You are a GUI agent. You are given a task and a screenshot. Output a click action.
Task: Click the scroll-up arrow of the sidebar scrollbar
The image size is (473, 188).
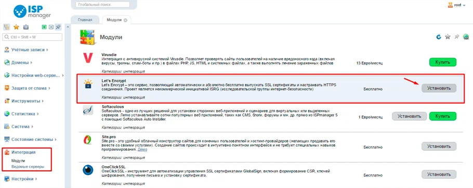68,27
